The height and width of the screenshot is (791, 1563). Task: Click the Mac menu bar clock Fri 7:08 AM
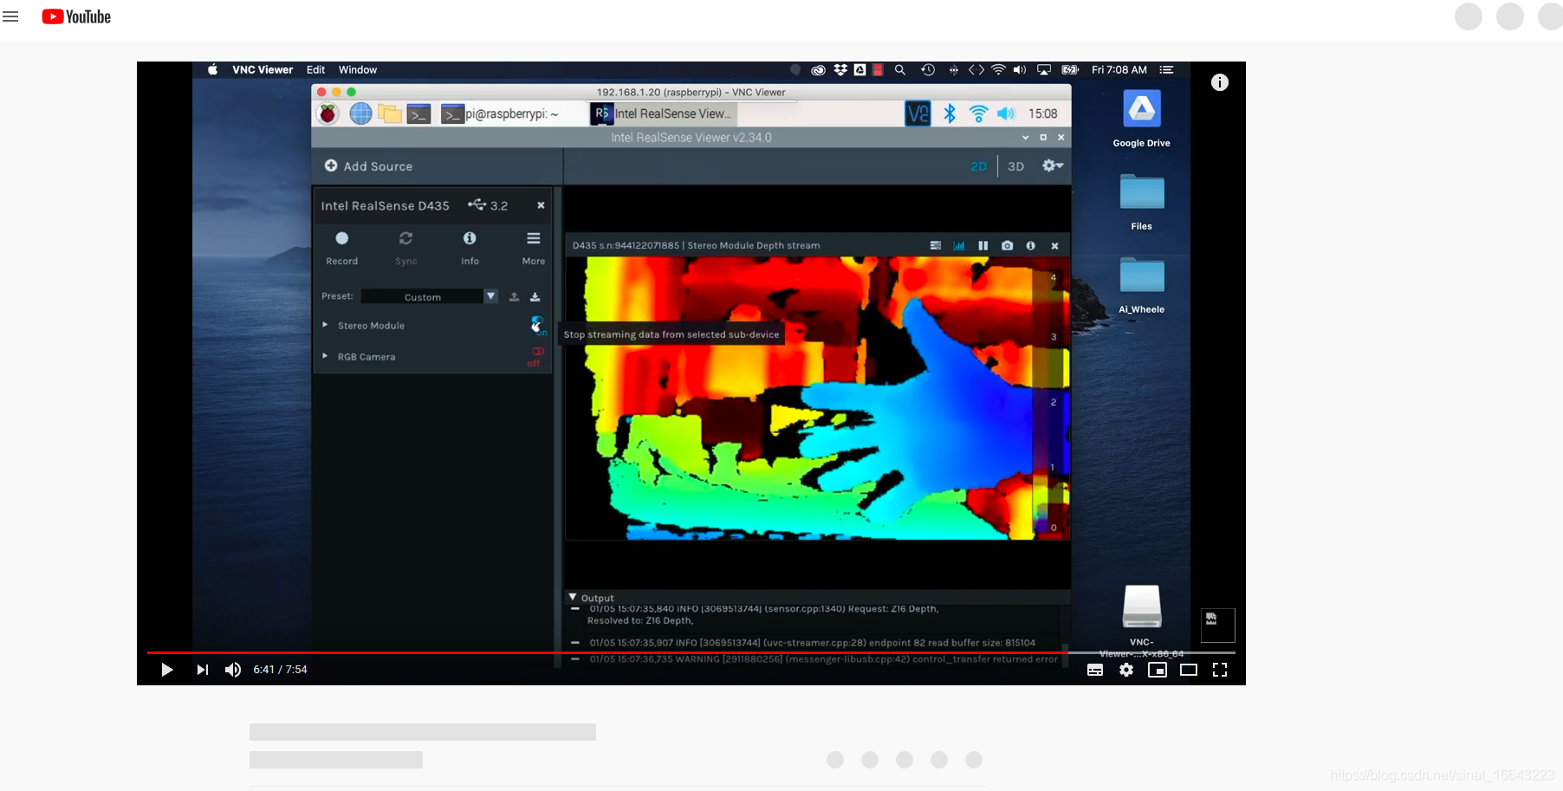point(1119,70)
